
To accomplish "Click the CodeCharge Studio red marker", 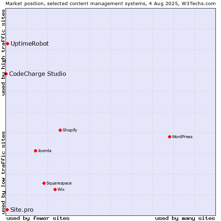I will pos(6,74).
